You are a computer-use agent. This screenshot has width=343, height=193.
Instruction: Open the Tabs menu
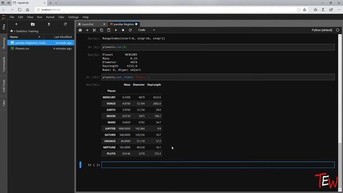(x=61, y=17)
